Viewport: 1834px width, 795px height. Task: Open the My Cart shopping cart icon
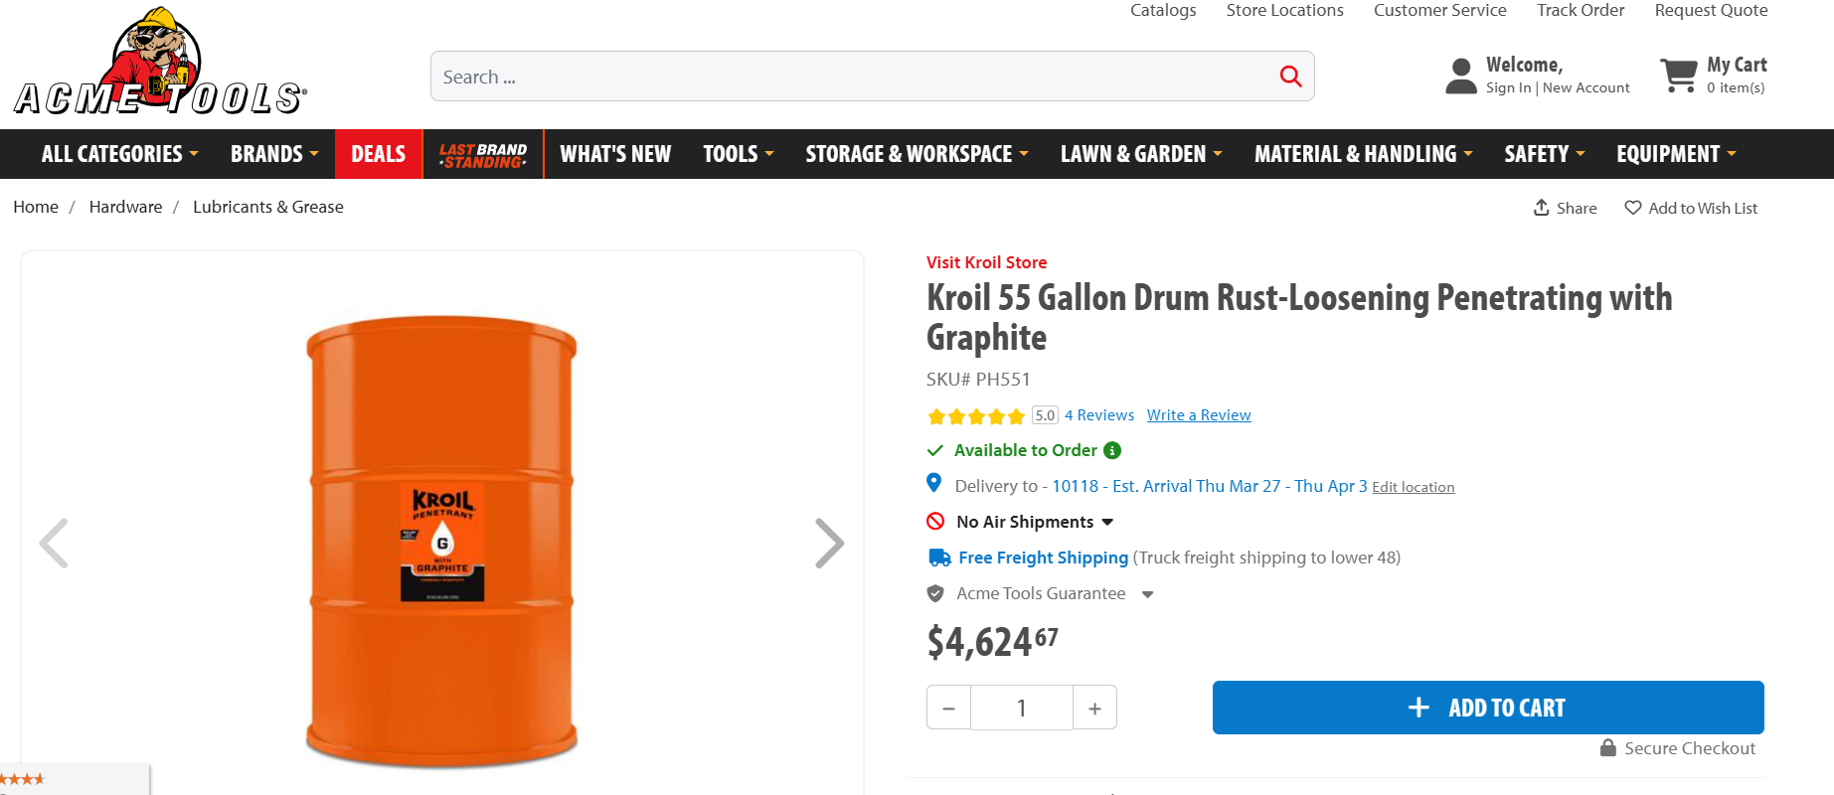click(x=1679, y=75)
